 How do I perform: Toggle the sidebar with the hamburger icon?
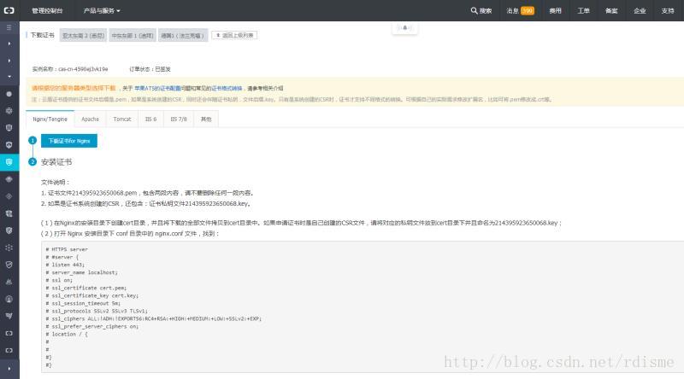pyautogui.click(x=9, y=27)
